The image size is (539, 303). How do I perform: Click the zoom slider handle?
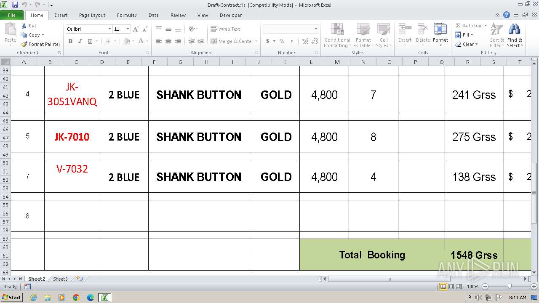[x=510, y=287]
